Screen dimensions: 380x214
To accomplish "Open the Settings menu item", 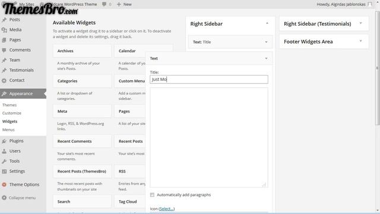I will (x=17, y=171).
